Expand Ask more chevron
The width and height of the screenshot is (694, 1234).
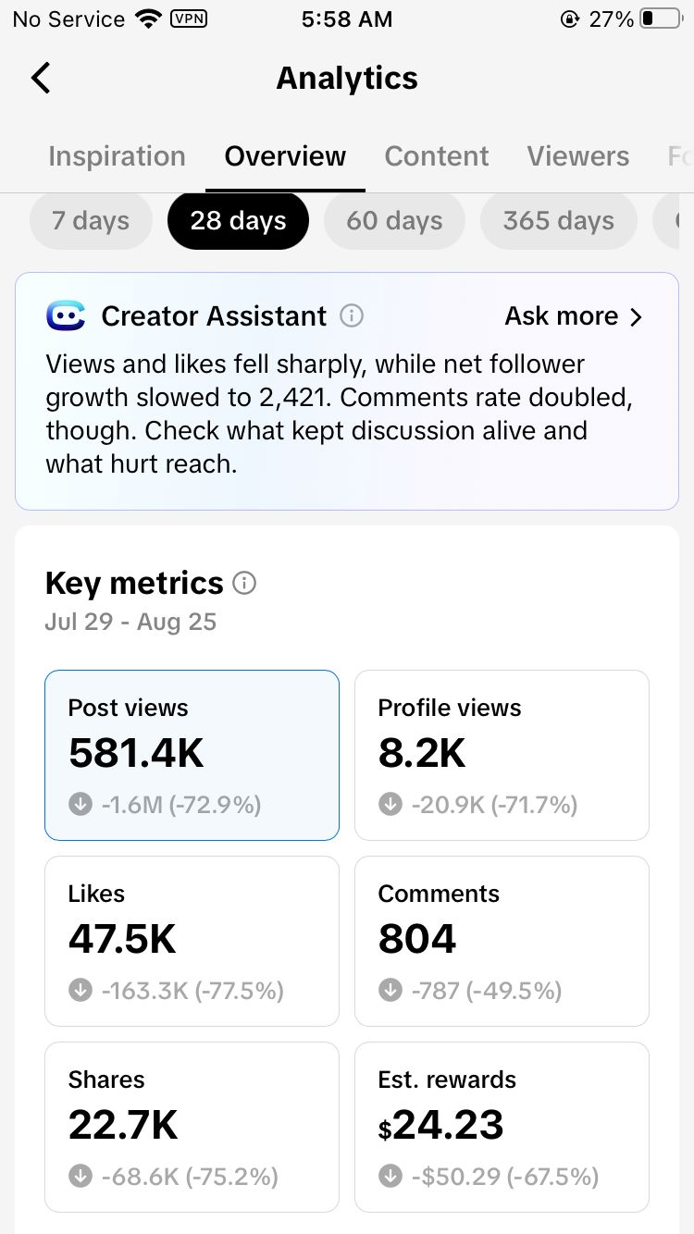pyautogui.click(x=636, y=316)
